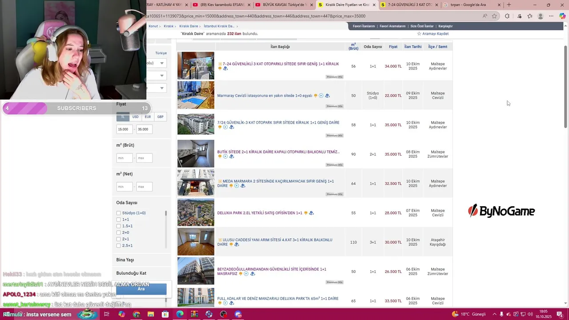The height and width of the screenshot is (320, 569).
Task: Click the star icon beside Aramayı Kaydet
Action: point(419,34)
